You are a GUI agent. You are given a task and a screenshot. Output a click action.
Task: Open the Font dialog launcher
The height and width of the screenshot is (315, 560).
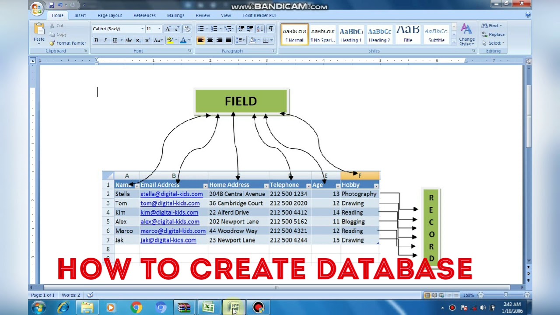pyautogui.click(x=189, y=51)
